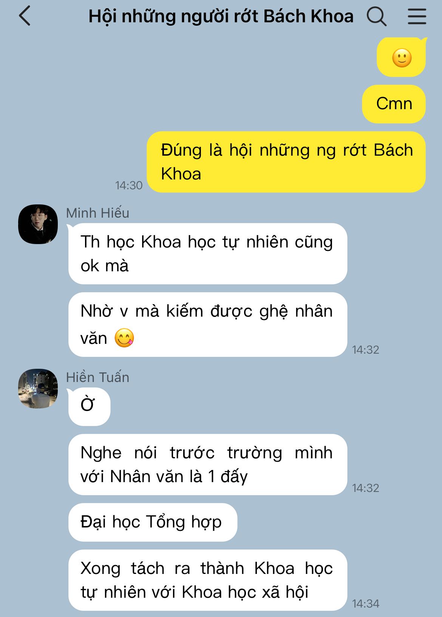Image resolution: width=442 pixels, height=617 pixels.
Task: Select message 'Đúng là hội những ng rớt Bách Khoa'
Action: 286,162
